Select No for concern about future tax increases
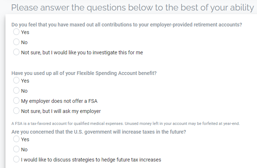 click(16, 149)
